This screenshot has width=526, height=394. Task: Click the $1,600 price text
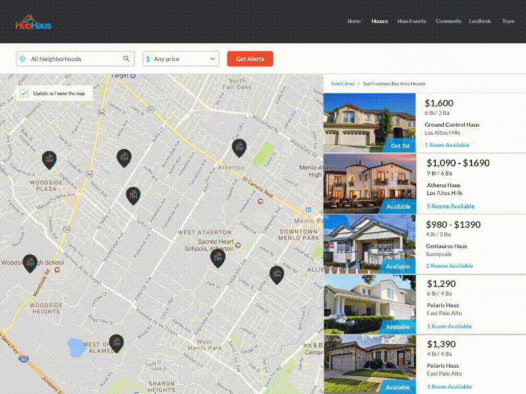[x=439, y=103]
